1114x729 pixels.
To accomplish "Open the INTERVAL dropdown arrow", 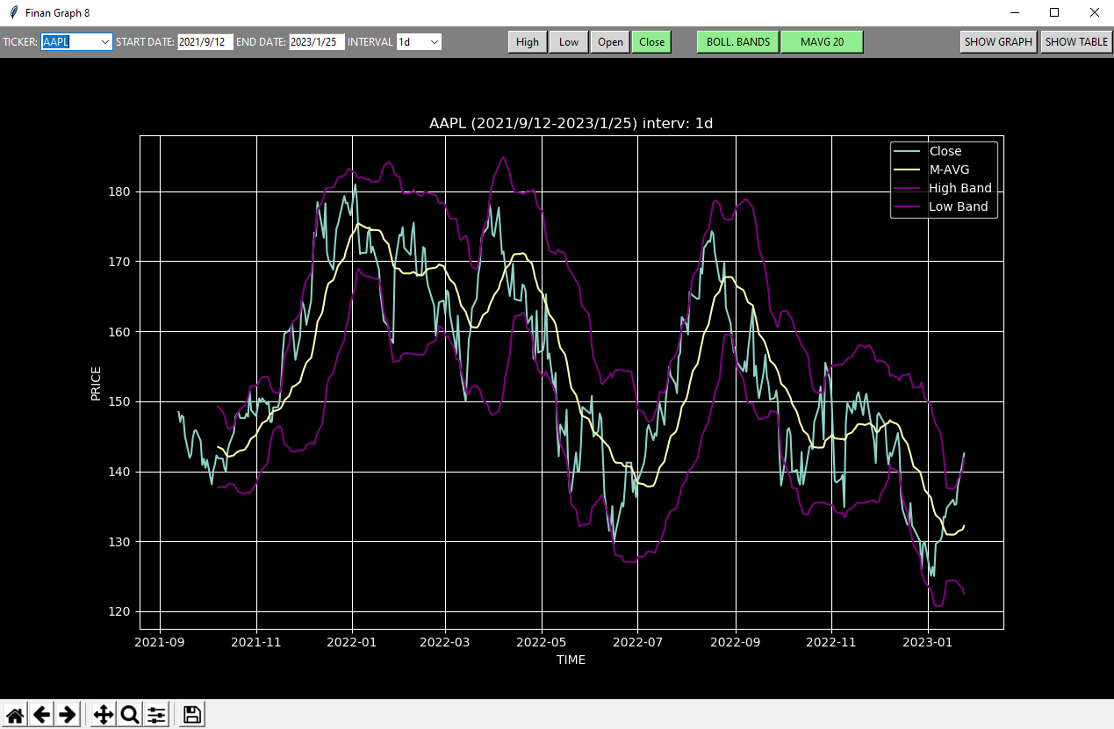I will [x=435, y=42].
